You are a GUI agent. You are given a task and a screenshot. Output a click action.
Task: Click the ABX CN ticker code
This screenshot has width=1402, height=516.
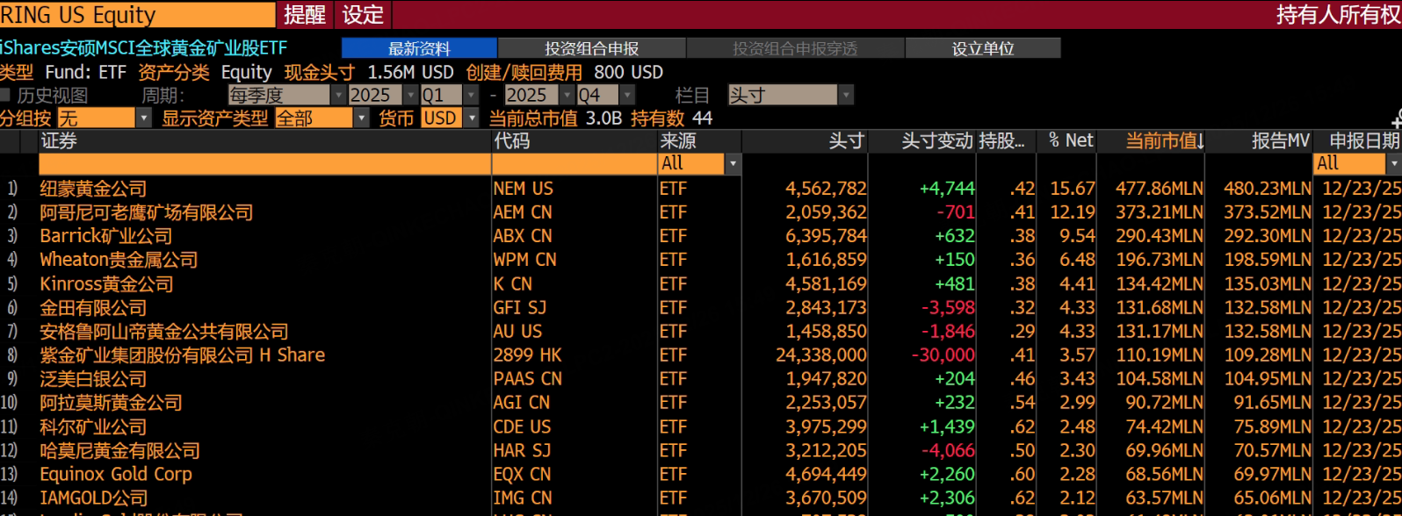tap(522, 236)
